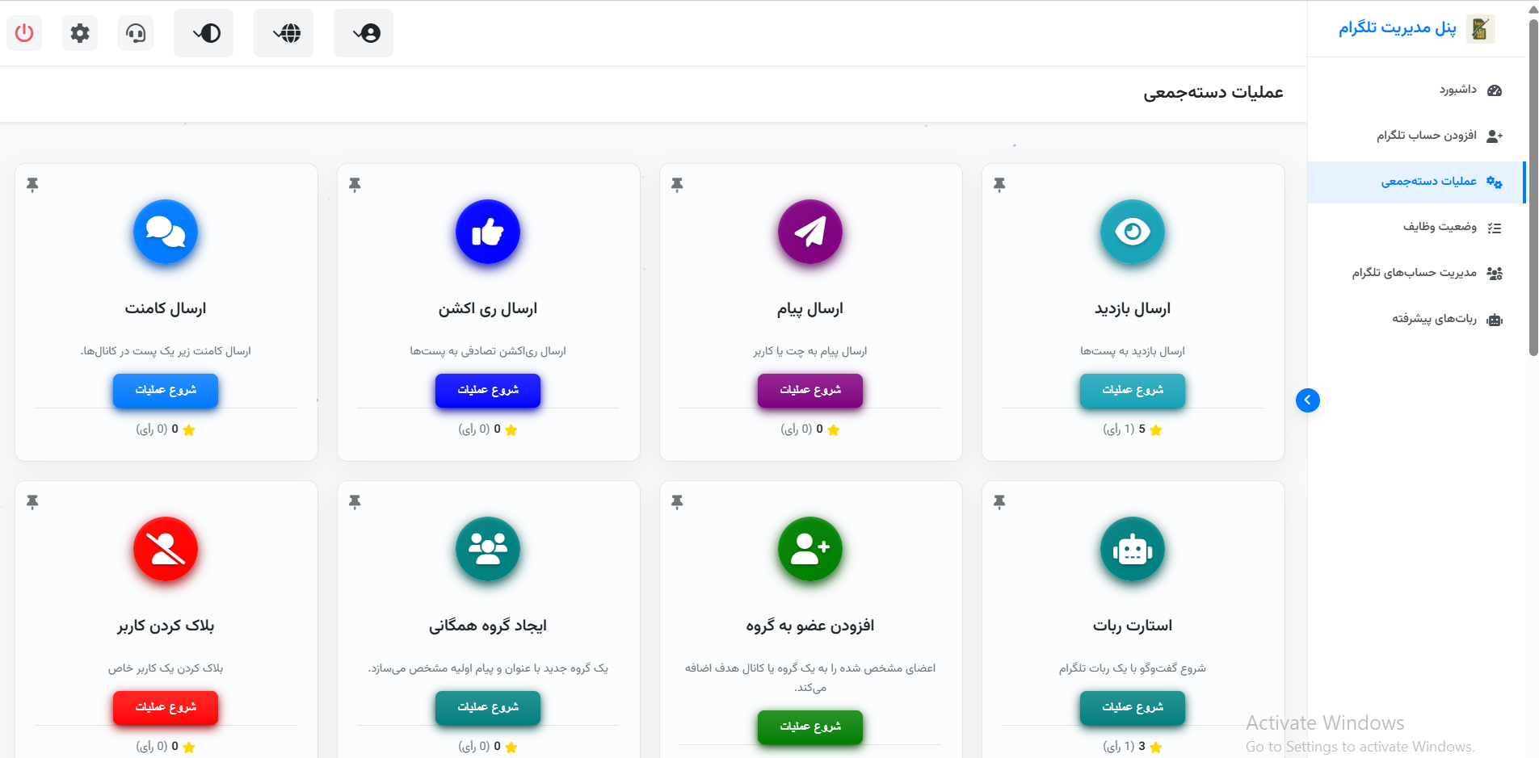Click the red blocked-user icon
Image resolution: width=1539 pixels, height=758 pixels.
166,549
